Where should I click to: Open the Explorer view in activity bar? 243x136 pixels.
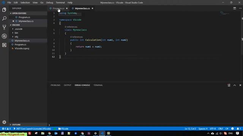[4, 10]
